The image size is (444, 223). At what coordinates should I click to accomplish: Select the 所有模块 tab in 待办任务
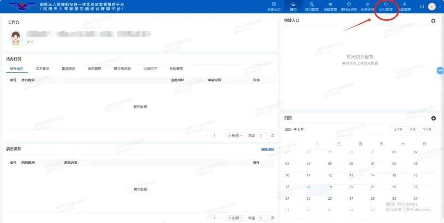click(x=16, y=69)
